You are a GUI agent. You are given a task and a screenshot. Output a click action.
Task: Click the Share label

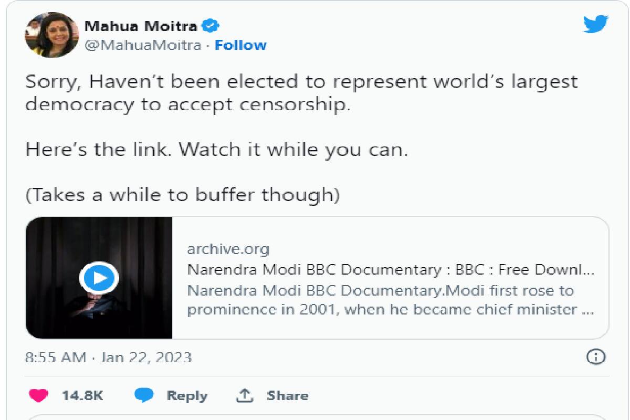[287, 396]
